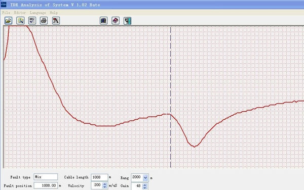Click the magnifier zoom toolbar icon
The image size is (304, 190).
[20, 21]
